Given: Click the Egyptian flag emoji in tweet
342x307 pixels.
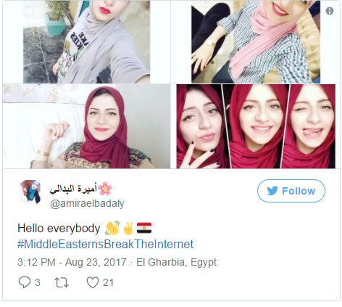Looking at the screenshot, I should pos(144,228).
